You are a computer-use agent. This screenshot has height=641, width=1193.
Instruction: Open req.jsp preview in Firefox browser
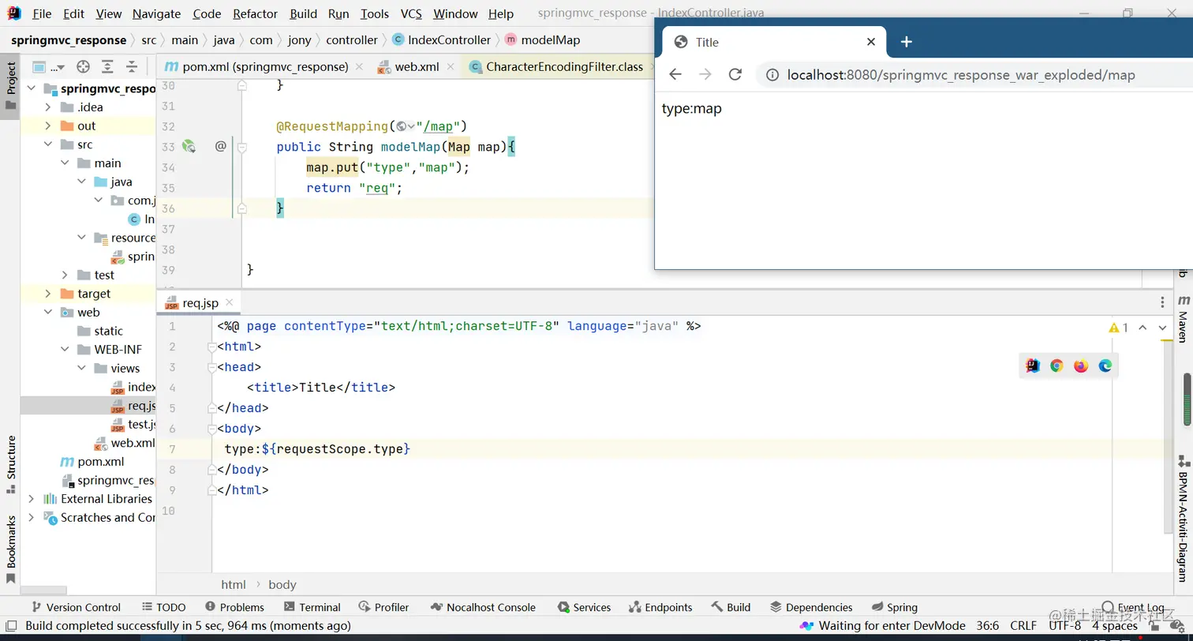[x=1081, y=365]
